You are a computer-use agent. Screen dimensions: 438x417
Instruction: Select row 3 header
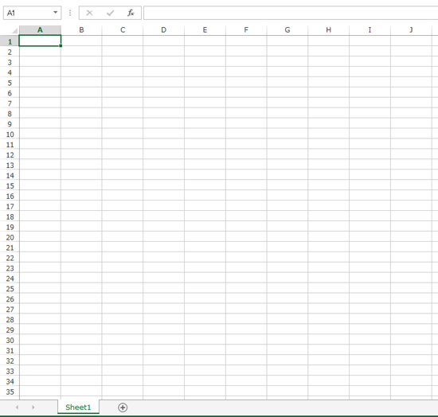click(10, 62)
